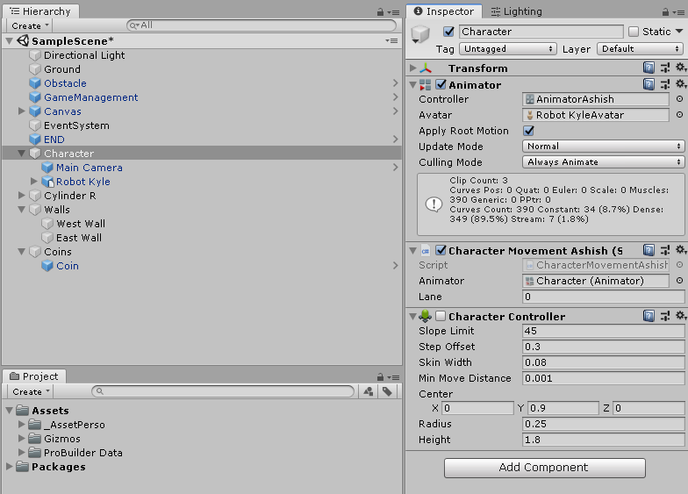Open Character Movement Ashish help icon
This screenshot has width=688, height=494.
649,250
